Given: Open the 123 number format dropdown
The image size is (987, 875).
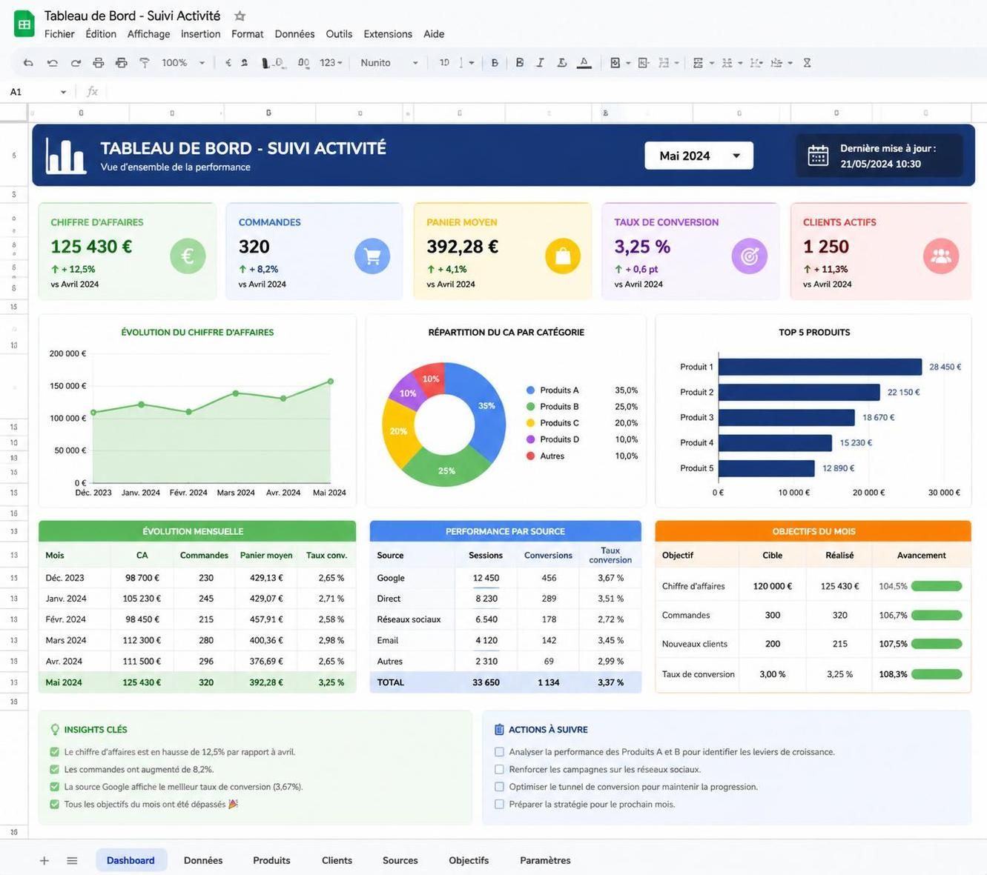Looking at the screenshot, I should point(331,63).
